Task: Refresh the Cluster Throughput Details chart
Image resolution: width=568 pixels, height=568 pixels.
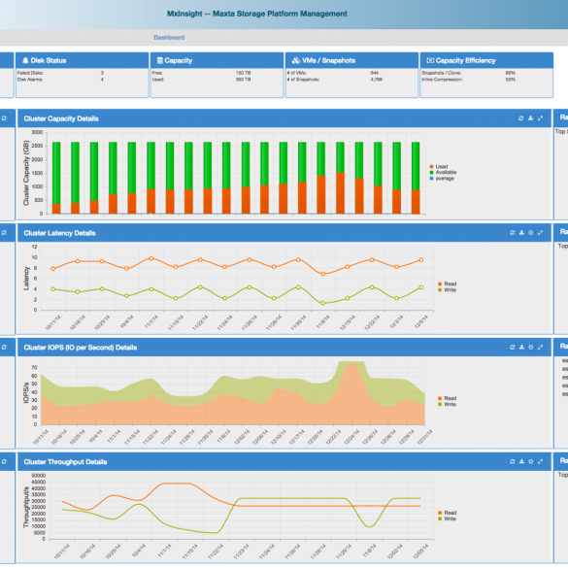Action: [513, 461]
